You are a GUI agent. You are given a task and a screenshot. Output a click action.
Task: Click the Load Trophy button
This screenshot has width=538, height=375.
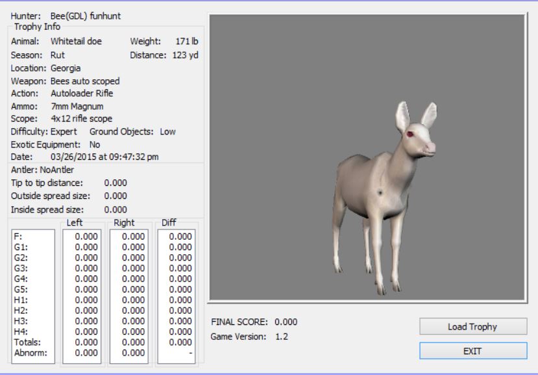coord(472,327)
